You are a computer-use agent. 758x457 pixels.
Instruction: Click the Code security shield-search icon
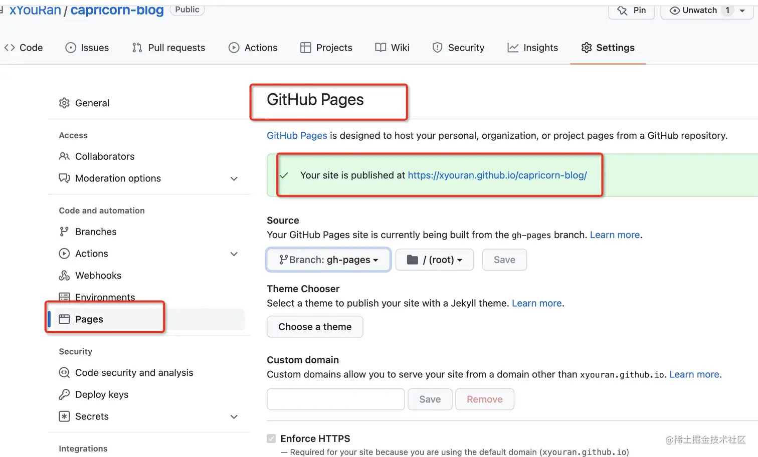(x=64, y=373)
